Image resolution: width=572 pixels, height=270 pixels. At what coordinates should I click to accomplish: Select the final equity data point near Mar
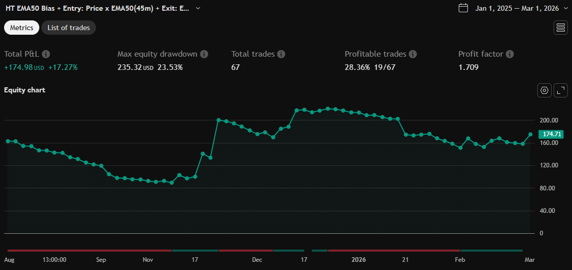point(531,134)
